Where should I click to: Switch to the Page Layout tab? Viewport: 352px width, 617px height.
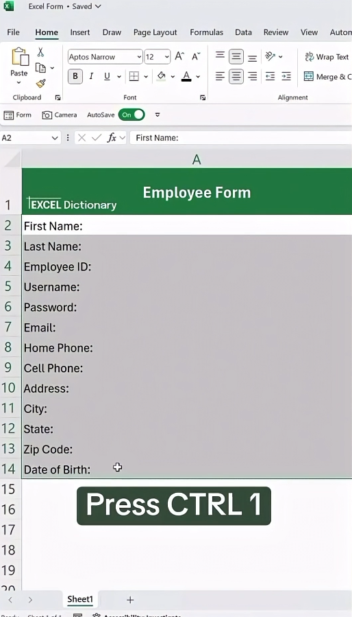[x=155, y=32]
